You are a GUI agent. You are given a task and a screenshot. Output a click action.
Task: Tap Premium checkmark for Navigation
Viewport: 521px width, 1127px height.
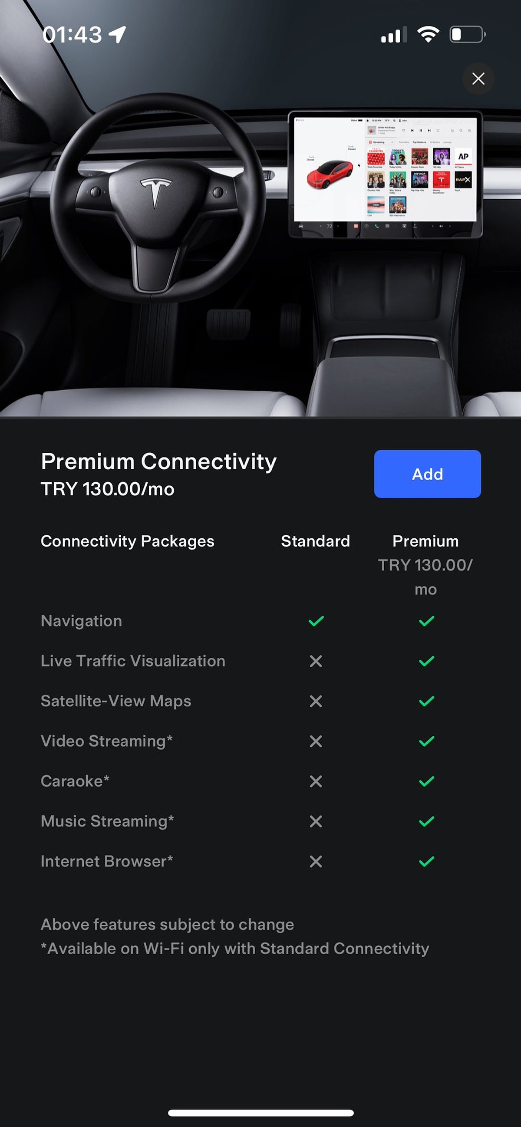pos(426,621)
